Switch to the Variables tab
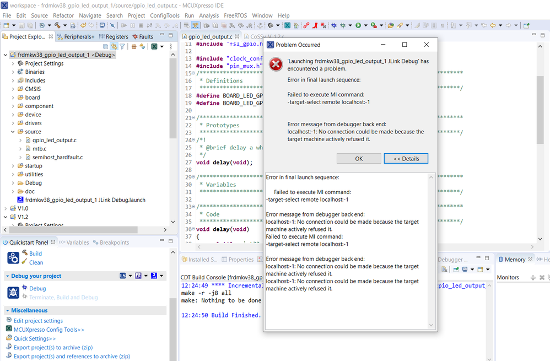The image size is (550, 361). pyautogui.click(x=74, y=243)
